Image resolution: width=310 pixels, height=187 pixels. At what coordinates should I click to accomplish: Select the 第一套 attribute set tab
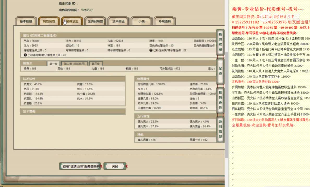53,64
